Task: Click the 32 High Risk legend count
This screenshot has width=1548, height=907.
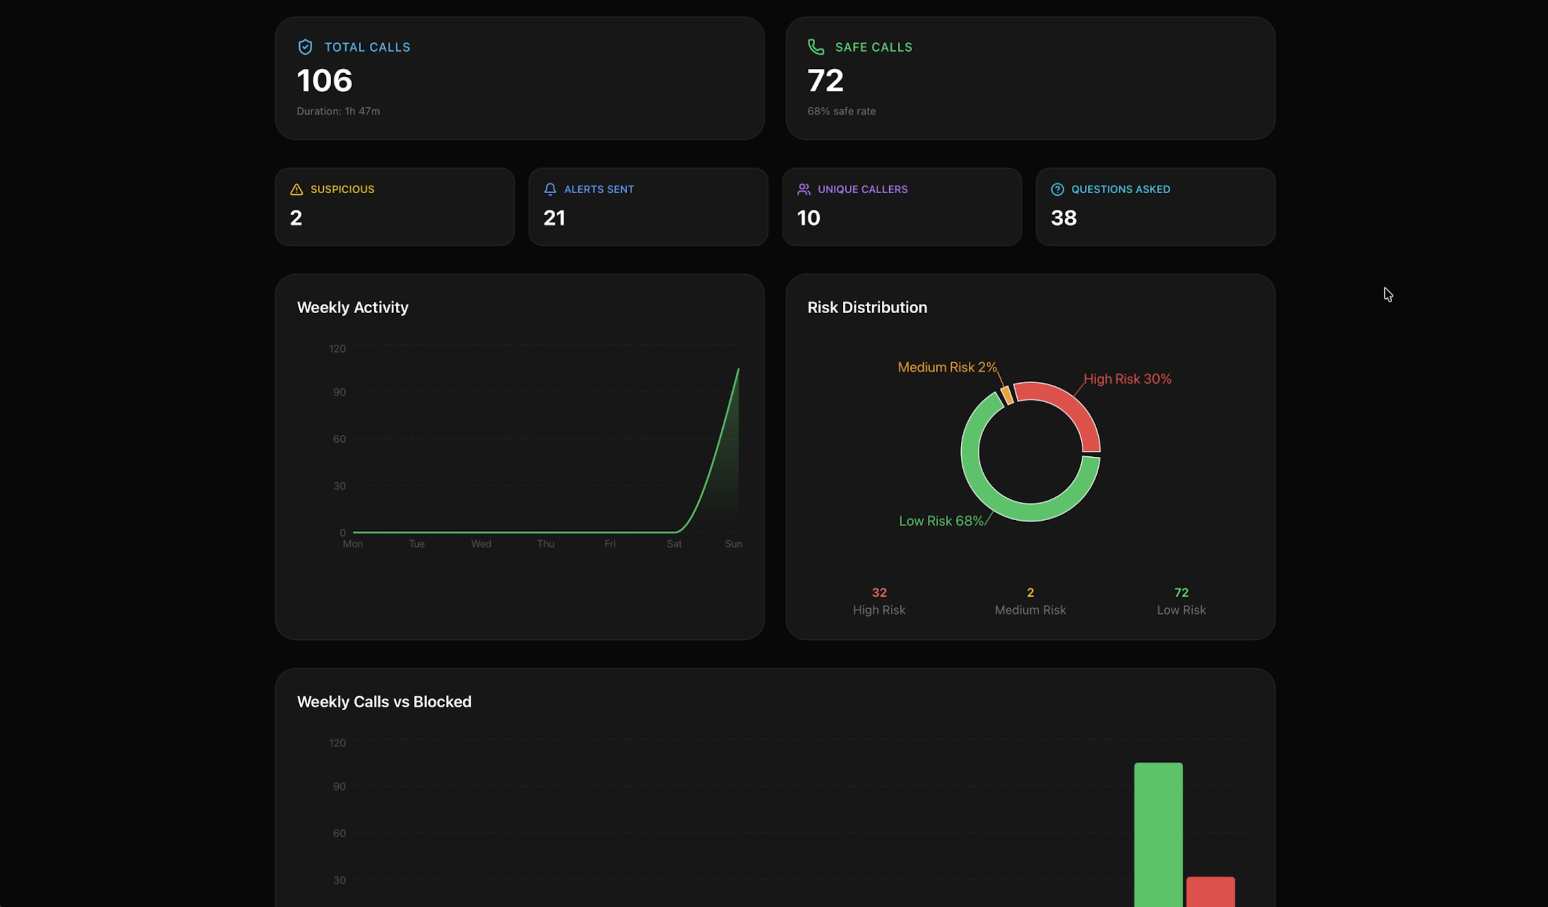Action: coord(879,592)
